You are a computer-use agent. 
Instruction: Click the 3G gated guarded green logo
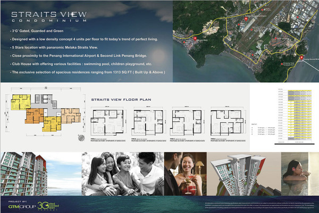point(52,205)
